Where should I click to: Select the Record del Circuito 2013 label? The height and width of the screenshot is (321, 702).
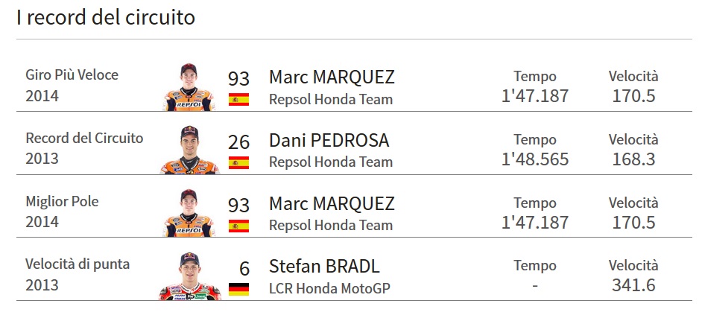click(x=84, y=148)
